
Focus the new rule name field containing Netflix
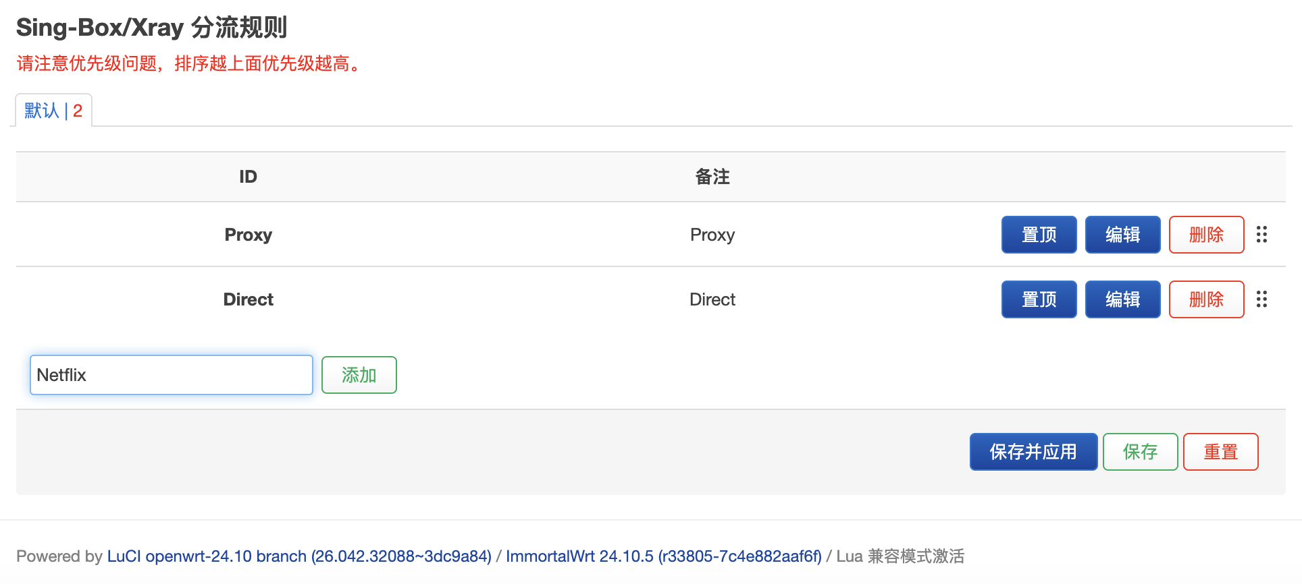click(x=172, y=375)
